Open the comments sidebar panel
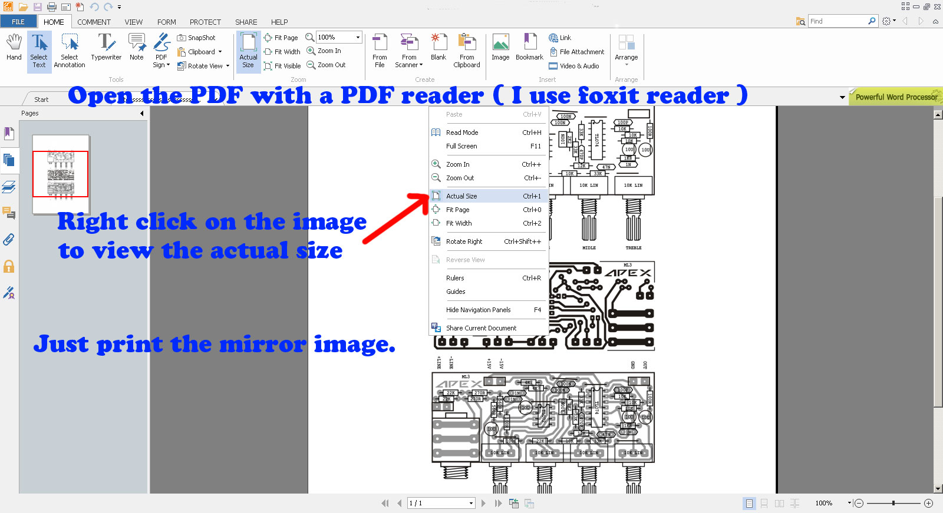Viewport: 943px width, 513px height. tap(9, 213)
